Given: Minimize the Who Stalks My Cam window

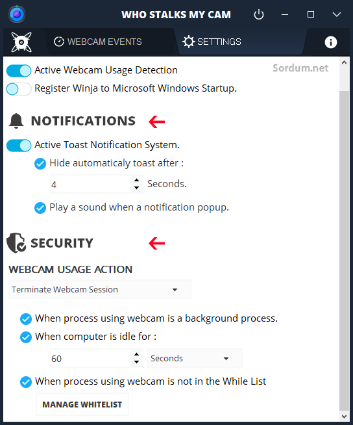Looking at the screenshot, I should click(285, 15).
